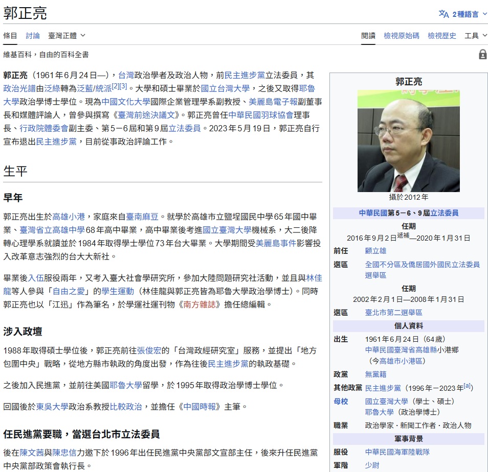Image resolution: width=488 pixels, height=472 pixels.
Task: Select the 條目 article tab
Action: 10,36
